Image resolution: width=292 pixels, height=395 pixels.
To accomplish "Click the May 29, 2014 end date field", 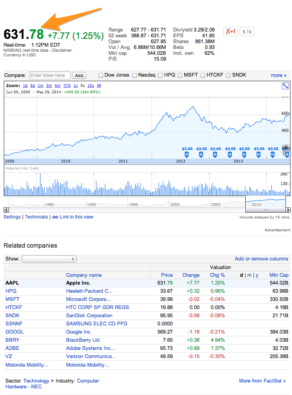I will tap(49, 92).
